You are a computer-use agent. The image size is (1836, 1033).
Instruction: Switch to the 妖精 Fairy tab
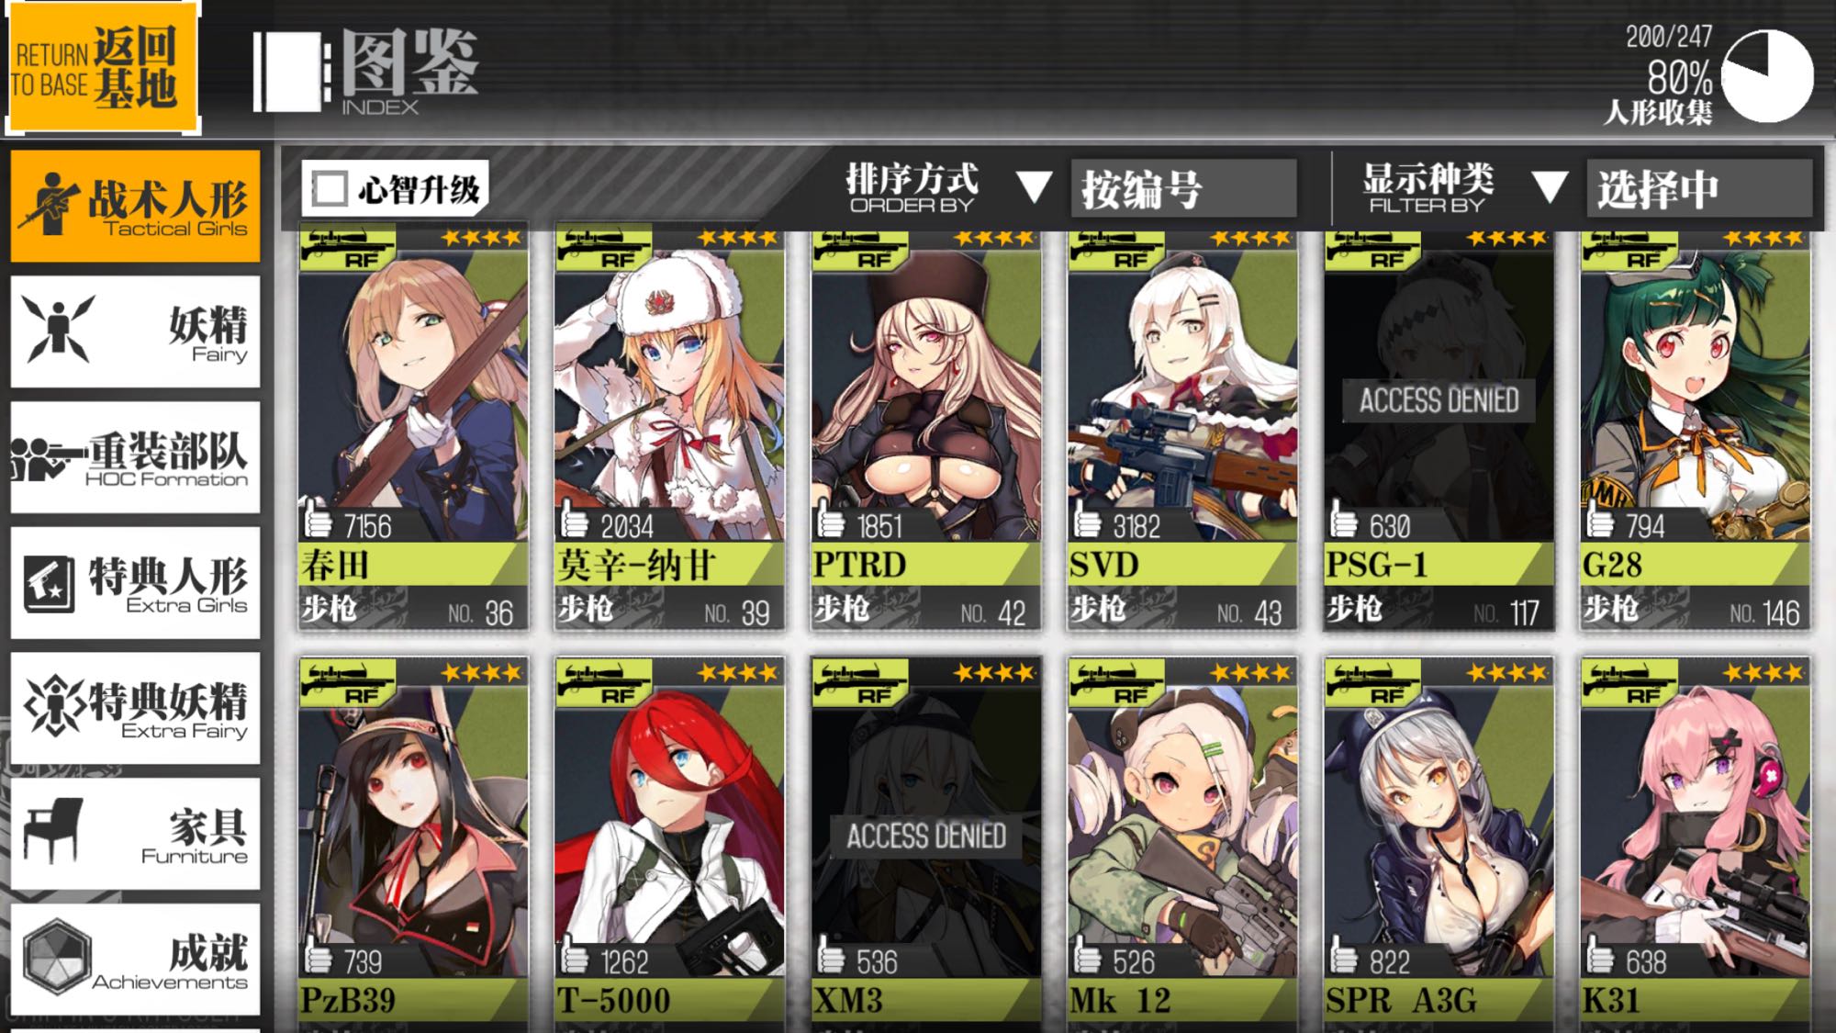[136, 331]
